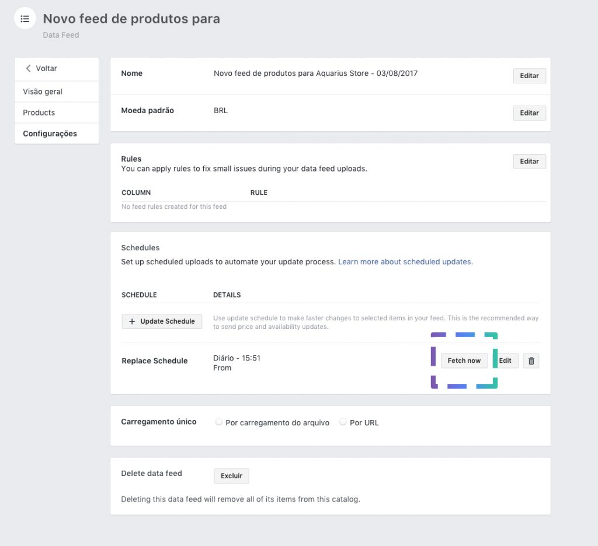Click the Replace Schedule row label

click(x=154, y=361)
